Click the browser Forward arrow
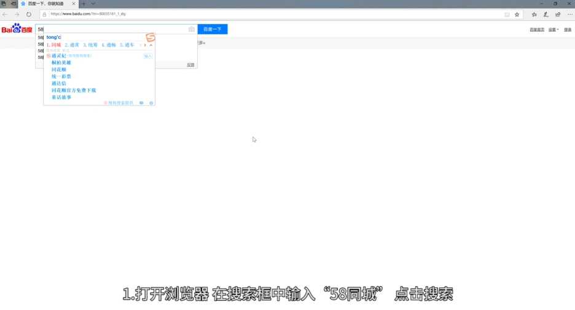575x310 pixels. pyautogui.click(x=17, y=14)
